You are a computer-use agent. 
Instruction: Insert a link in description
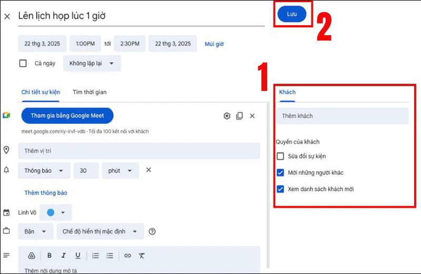[x=127, y=256]
